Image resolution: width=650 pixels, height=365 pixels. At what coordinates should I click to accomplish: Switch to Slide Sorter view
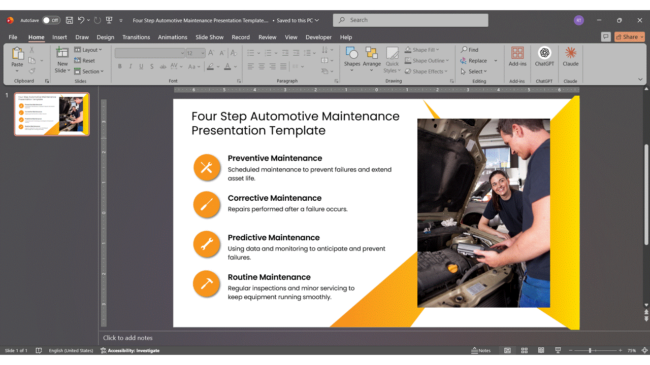coord(524,350)
